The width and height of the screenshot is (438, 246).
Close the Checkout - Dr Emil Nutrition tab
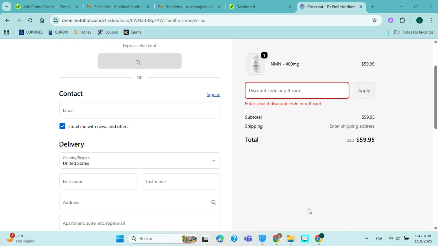[361, 6]
